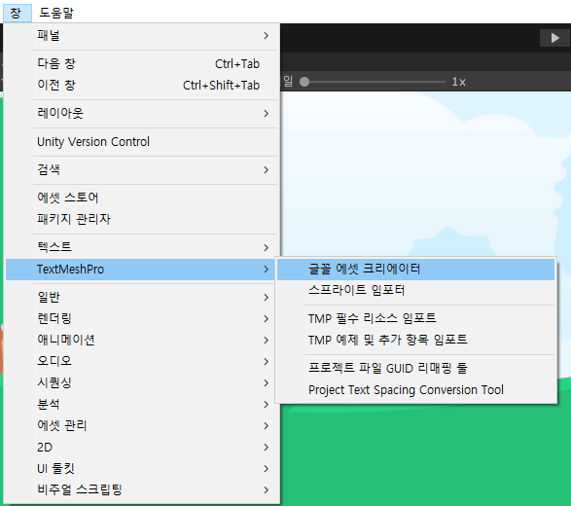Select 이전 창 menu entry
The width and height of the screenshot is (571, 506).
(x=142, y=86)
